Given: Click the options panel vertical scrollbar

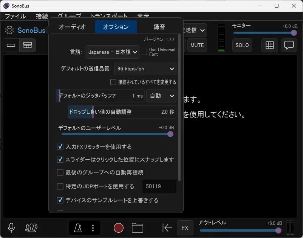Looking at the screenshot, I should coord(179,108).
